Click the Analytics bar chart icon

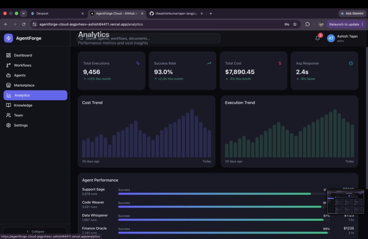9,95
